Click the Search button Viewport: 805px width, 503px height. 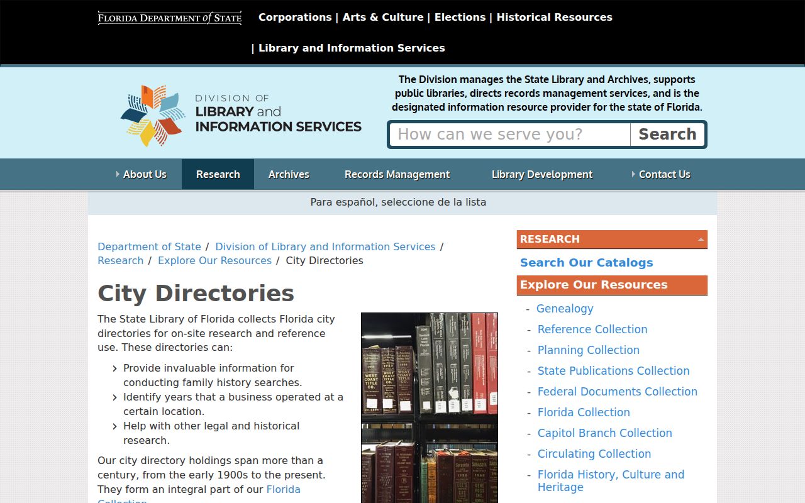point(667,135)
